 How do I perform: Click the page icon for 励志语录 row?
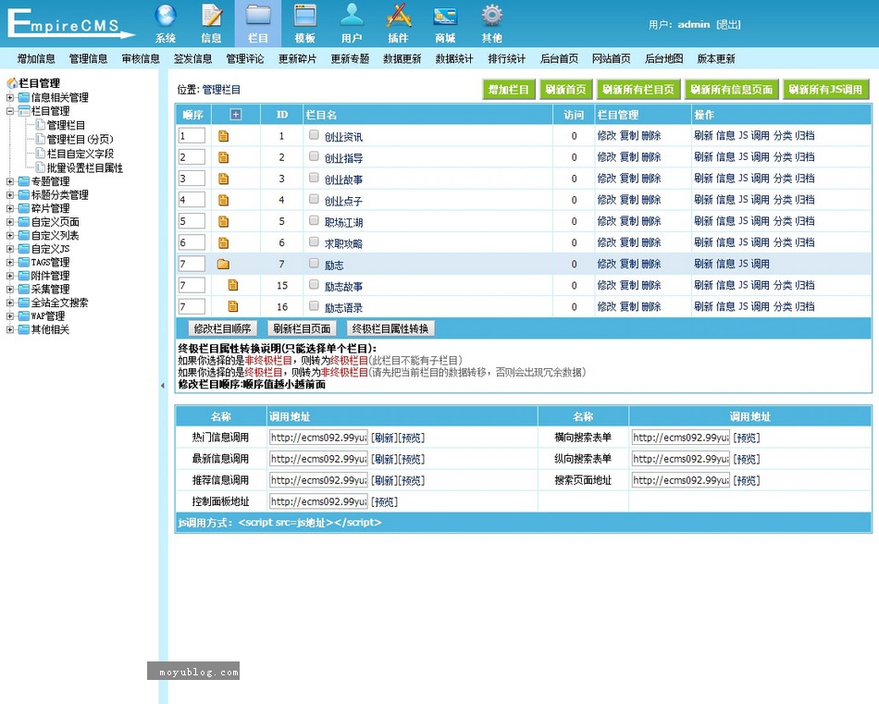click(x=233, y=306)
